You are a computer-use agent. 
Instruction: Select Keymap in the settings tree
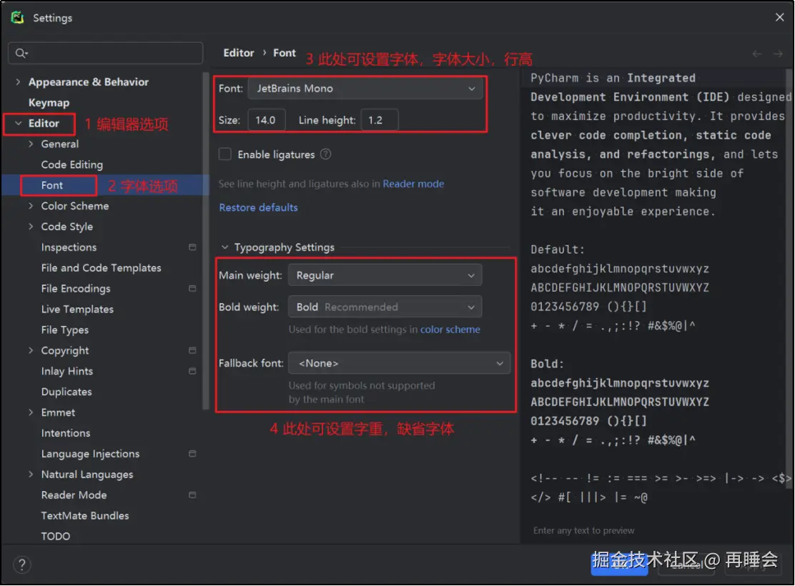(49, 103)
